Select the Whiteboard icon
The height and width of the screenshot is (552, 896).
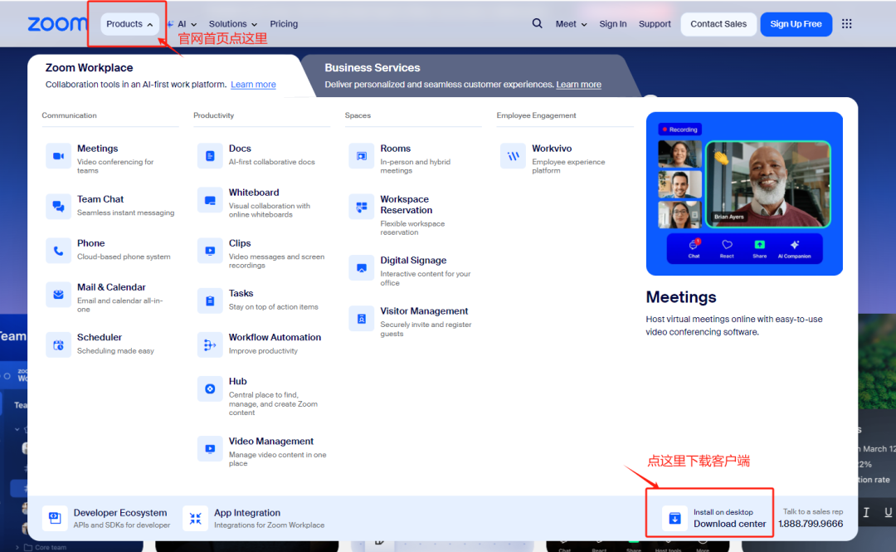[x=210, y=200]
